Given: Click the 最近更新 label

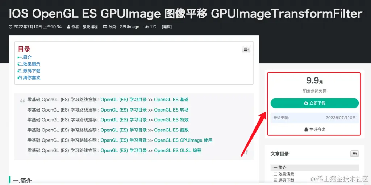Looking at the screenshot, I should [x=281, y=118].
